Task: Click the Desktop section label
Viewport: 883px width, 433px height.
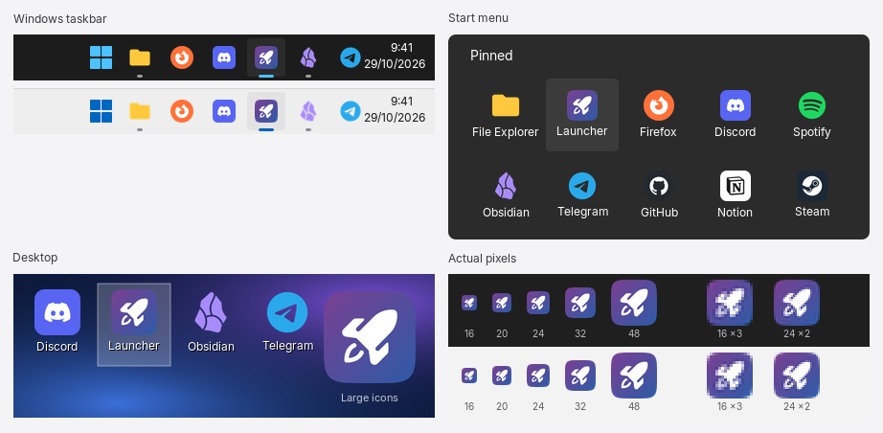Action: point(34,258)
